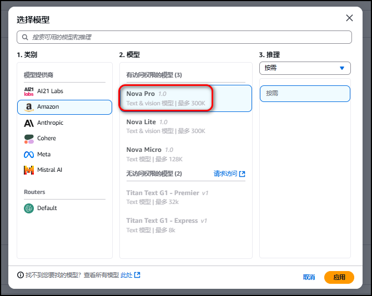
Task: Click 'Text 模型 | 最多 8k' description
Action: tap(151, 230)
